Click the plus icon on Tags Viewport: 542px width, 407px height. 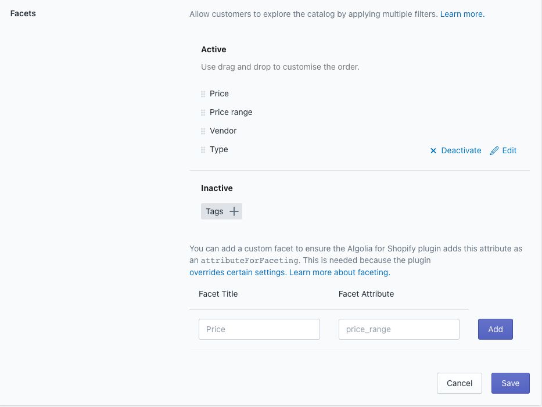[234, 211]
